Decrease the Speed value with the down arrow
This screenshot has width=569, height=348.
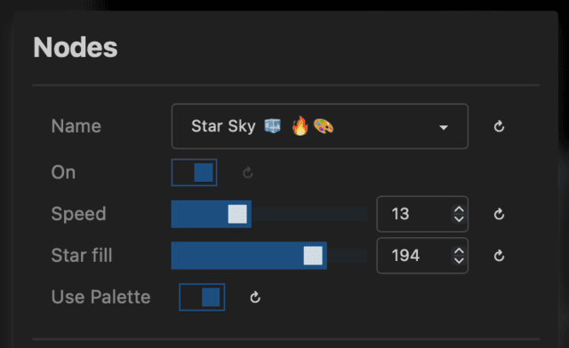(459, 218)
